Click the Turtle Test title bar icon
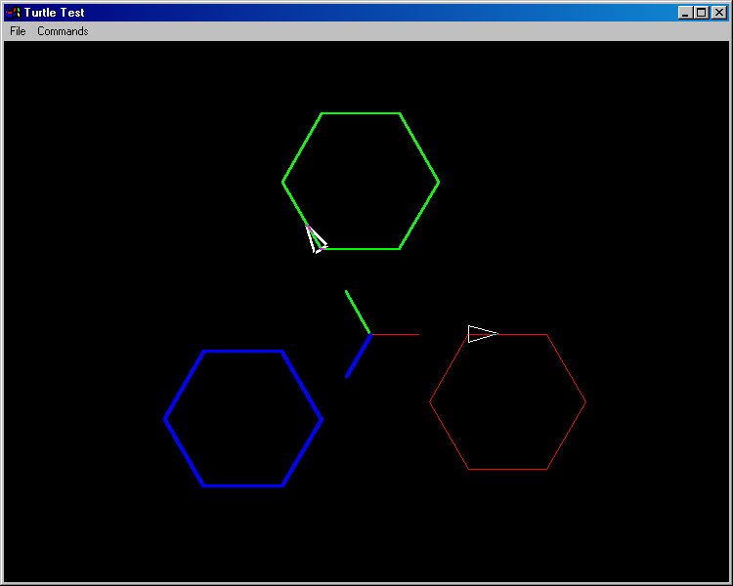 pos(13,13)
